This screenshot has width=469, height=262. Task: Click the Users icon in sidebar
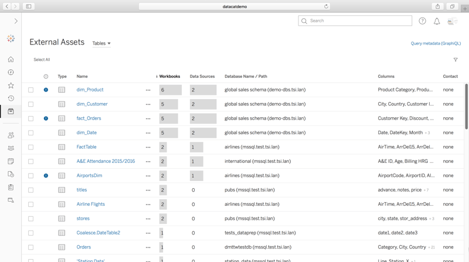[x=11, y=135]
